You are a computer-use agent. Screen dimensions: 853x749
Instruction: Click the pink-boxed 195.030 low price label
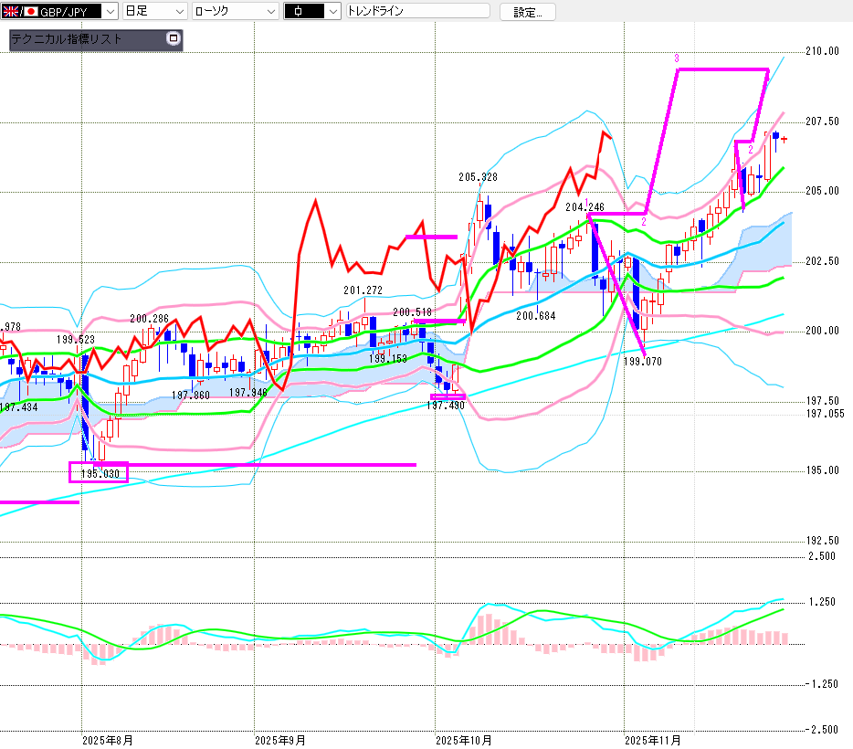click(100, 473)
